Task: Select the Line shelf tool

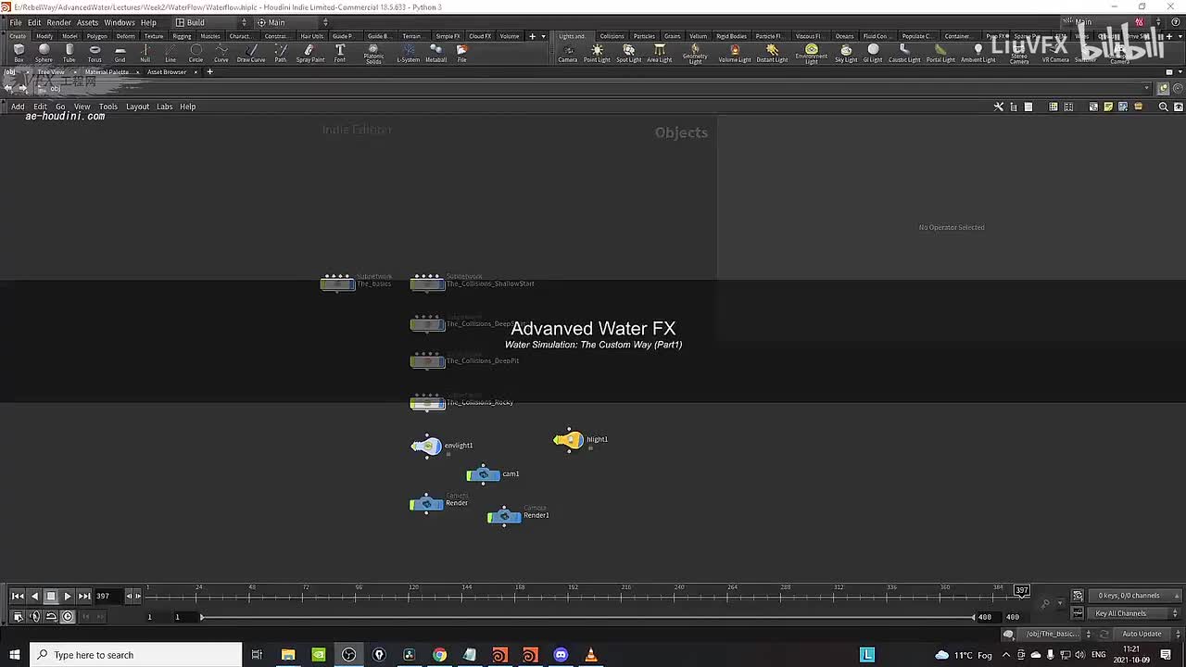Action: [x=170, y=53]
